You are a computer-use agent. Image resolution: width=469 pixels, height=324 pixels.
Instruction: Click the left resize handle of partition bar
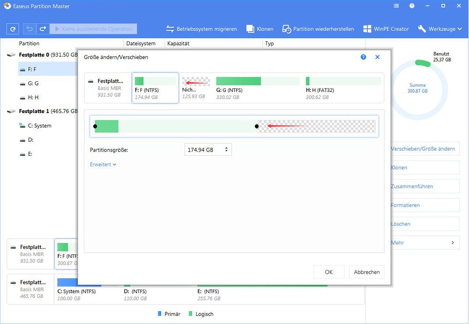[x=95, y=126]
